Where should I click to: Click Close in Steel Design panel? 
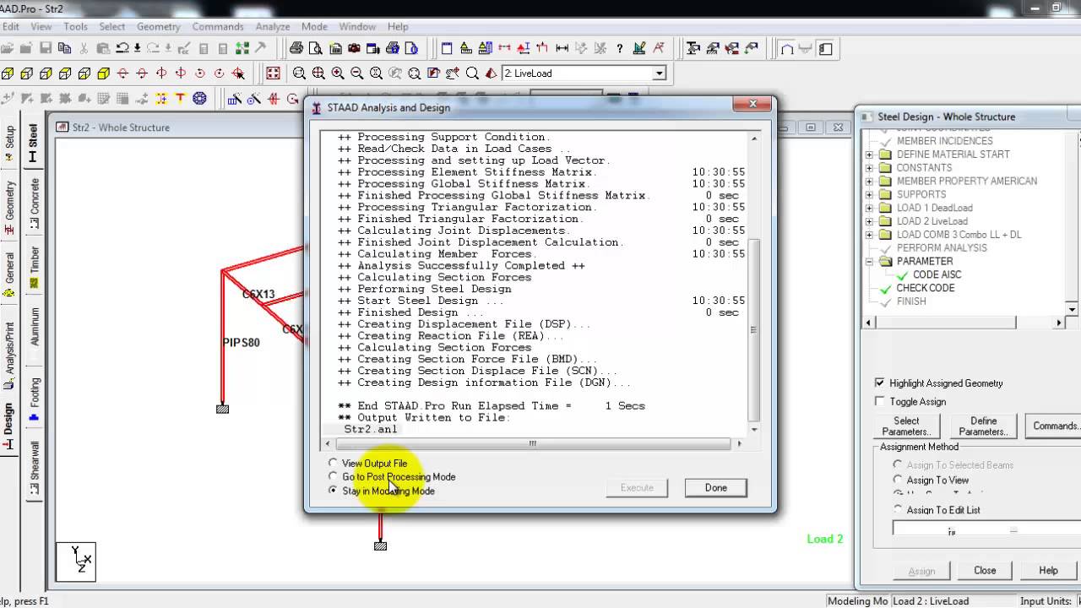tap(985, 571)
